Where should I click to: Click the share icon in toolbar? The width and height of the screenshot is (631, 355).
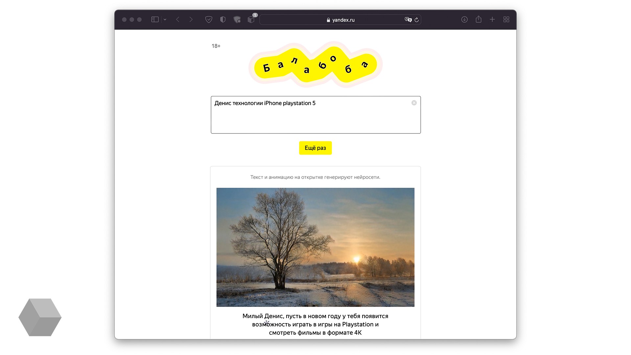click(478, 19)
